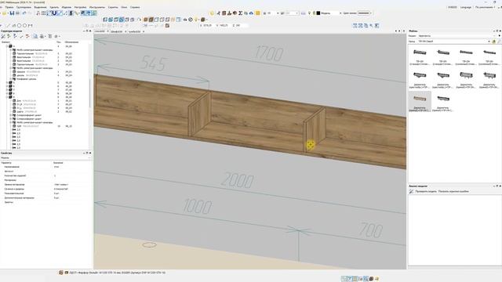This screenshot has height=282, width=502.
Task: Click last yellow icon in bottom right cluster
Action: click(x=376, y=279)
